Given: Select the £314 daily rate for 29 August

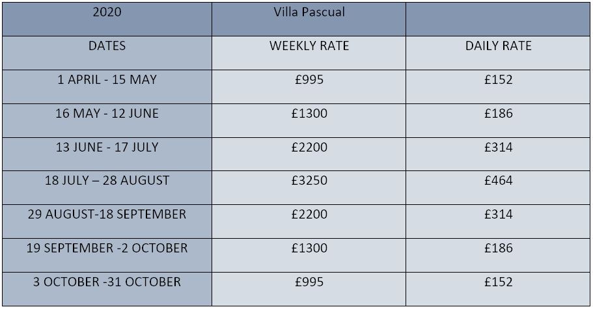Looking at the screenshot, I should coord(498,215).
